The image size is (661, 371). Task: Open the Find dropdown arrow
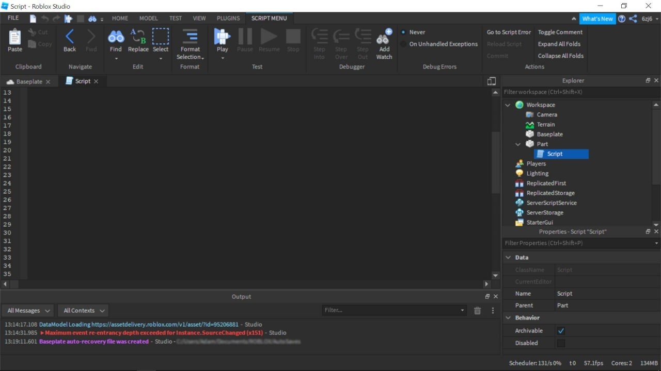116,58
